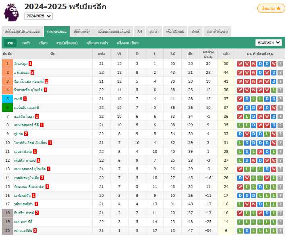Click red card badge next to ฟูแล่ม
Screen dimensions: 286x236
tap(26, 134)
